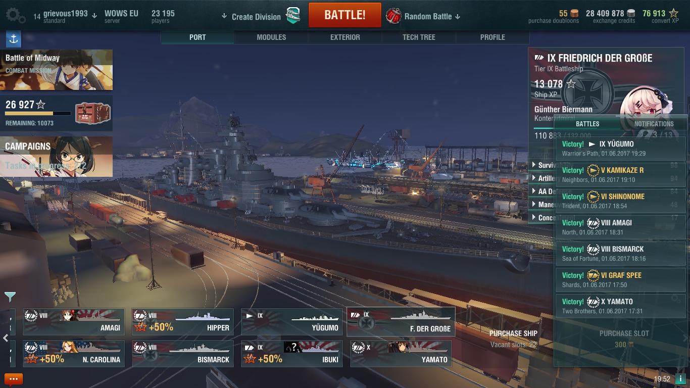Screen dimensions: 690x388
Task: Click the convert XP star icon
Action: tap(673, 13)
